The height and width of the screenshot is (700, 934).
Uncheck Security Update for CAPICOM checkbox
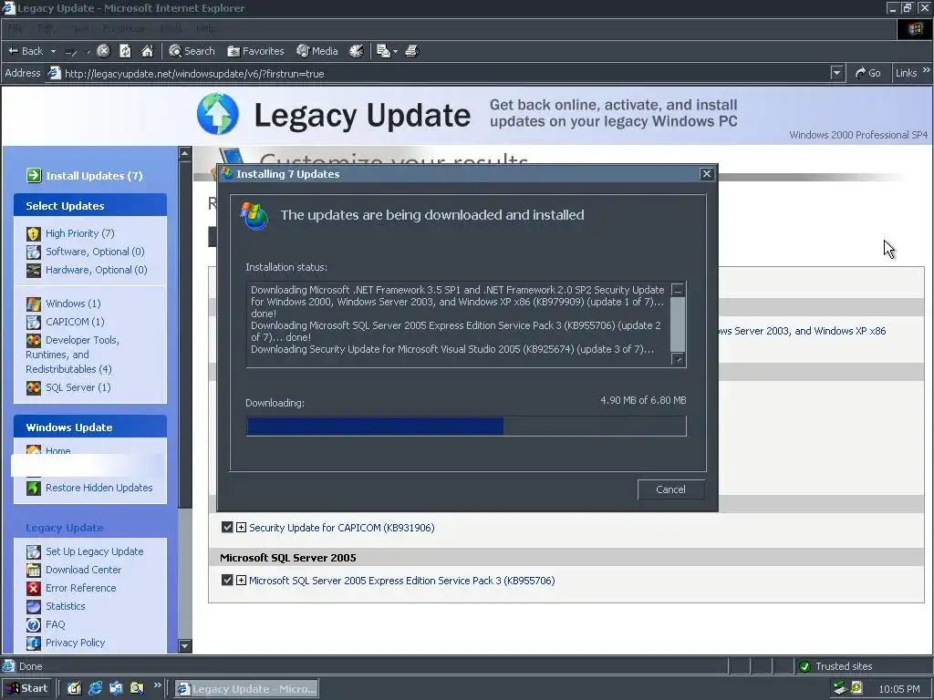227,528
